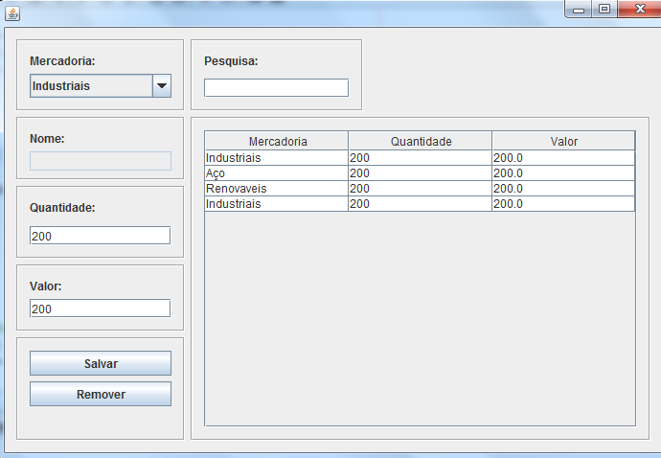Click the disabled Nome text field

(x=101, y=161)
